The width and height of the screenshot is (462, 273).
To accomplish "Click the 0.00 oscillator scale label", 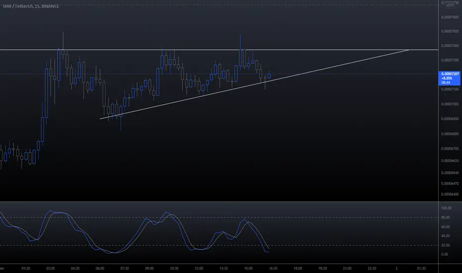I will click(x=445, y=255).
